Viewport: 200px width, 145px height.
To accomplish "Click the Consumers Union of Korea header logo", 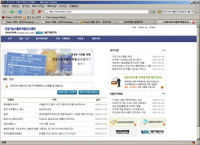I will click(x=20, y=33).
